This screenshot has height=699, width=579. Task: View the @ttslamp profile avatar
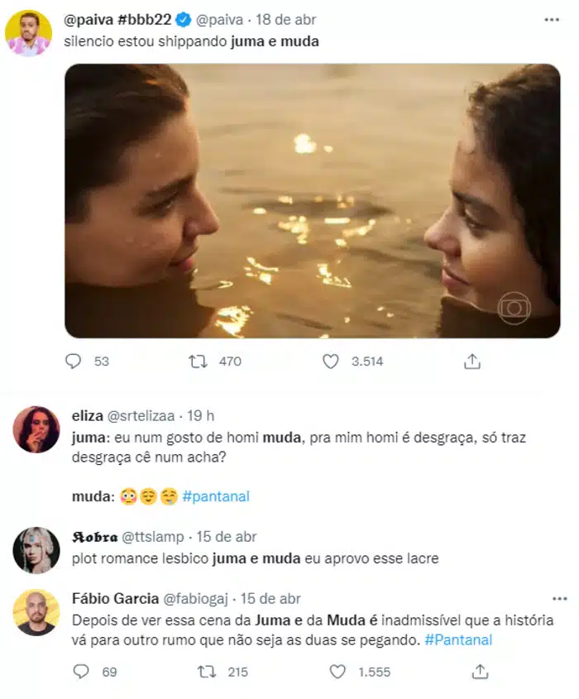[36, 550]
